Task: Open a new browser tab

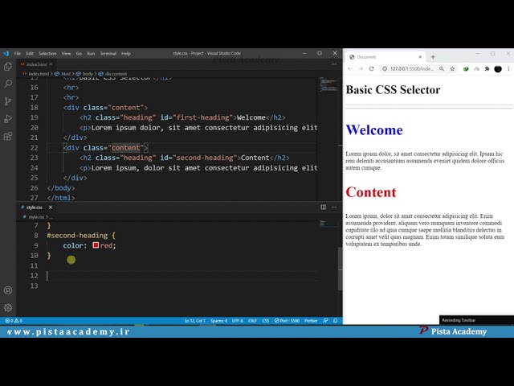Action: coord(433,57)
